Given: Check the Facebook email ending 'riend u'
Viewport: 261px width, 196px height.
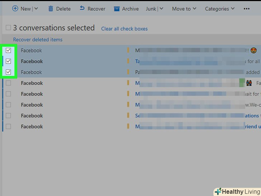Looking at the screenshot, I should pyautogui.click(x=8, y=126).
